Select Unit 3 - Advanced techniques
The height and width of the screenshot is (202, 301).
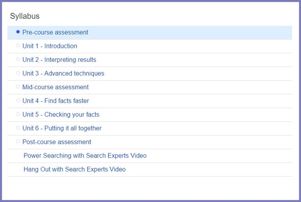point(63,73)
